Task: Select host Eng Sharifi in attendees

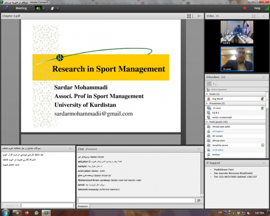Action: tap(235, 99)
